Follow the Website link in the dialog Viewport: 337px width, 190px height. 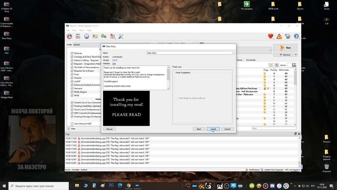pos(114,63)
